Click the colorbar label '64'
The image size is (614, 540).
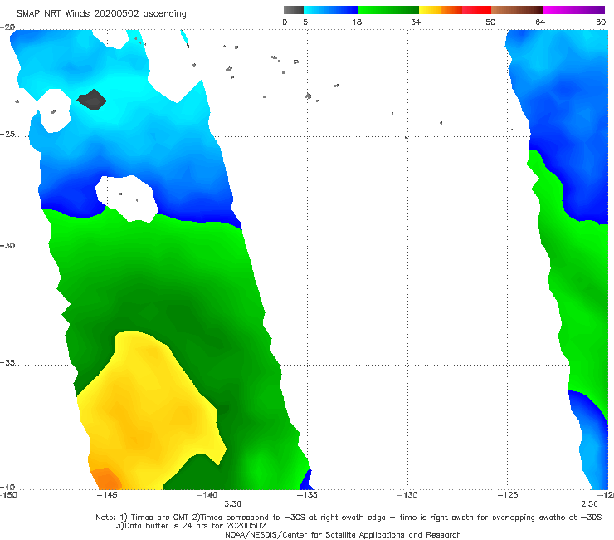pyautogui.click(x=540, y=22)
